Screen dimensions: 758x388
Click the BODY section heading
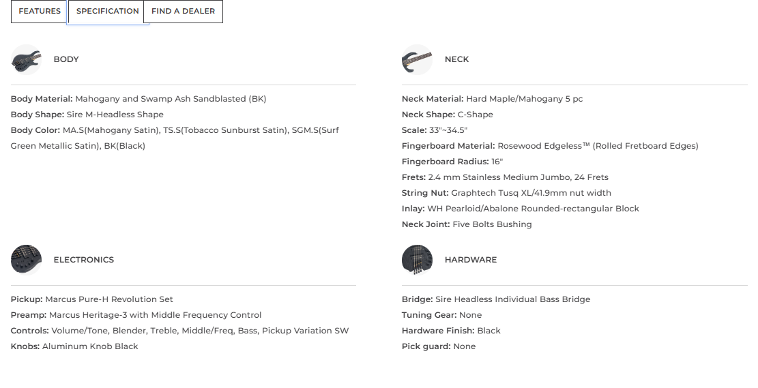click(66, 59)
